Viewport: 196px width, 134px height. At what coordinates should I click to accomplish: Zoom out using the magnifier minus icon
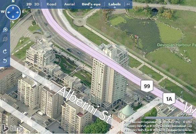pos(5,39)
